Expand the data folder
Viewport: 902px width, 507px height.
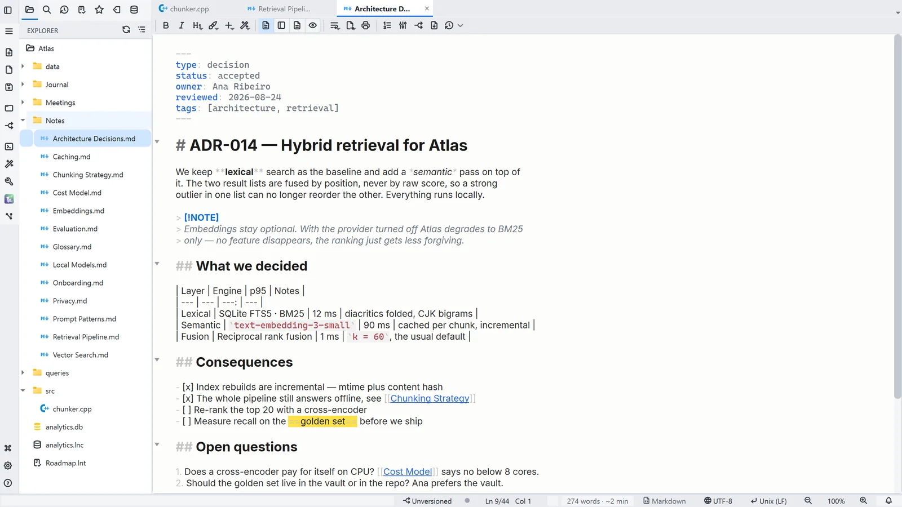click(23, 66)
